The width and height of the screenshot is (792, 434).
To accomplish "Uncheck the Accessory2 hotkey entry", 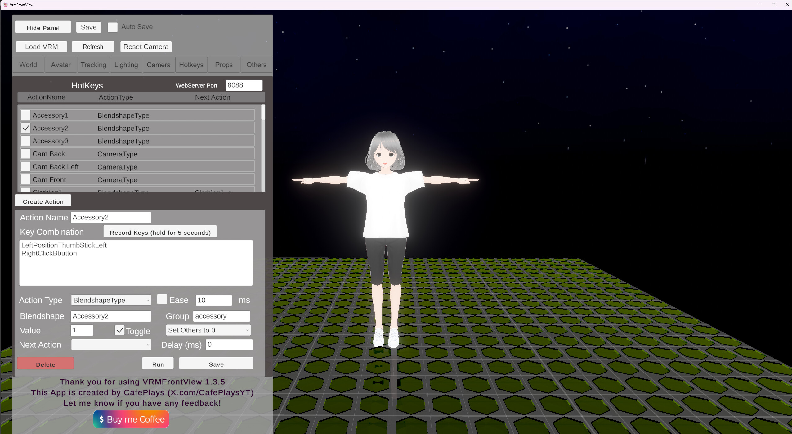I will coord(25,128).
